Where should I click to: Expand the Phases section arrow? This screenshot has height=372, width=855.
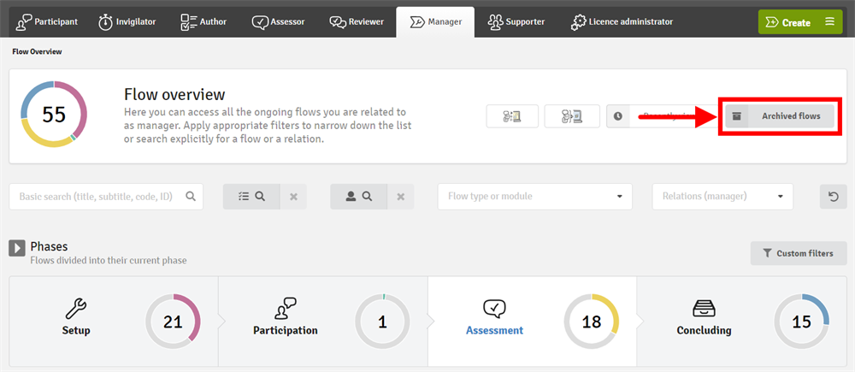click(x=17, y=248)
